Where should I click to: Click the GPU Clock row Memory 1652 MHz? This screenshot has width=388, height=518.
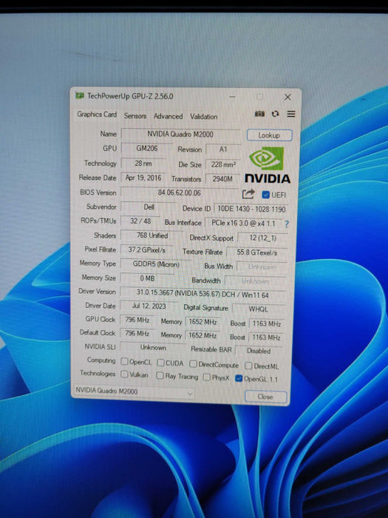click(x=202, y=322)
